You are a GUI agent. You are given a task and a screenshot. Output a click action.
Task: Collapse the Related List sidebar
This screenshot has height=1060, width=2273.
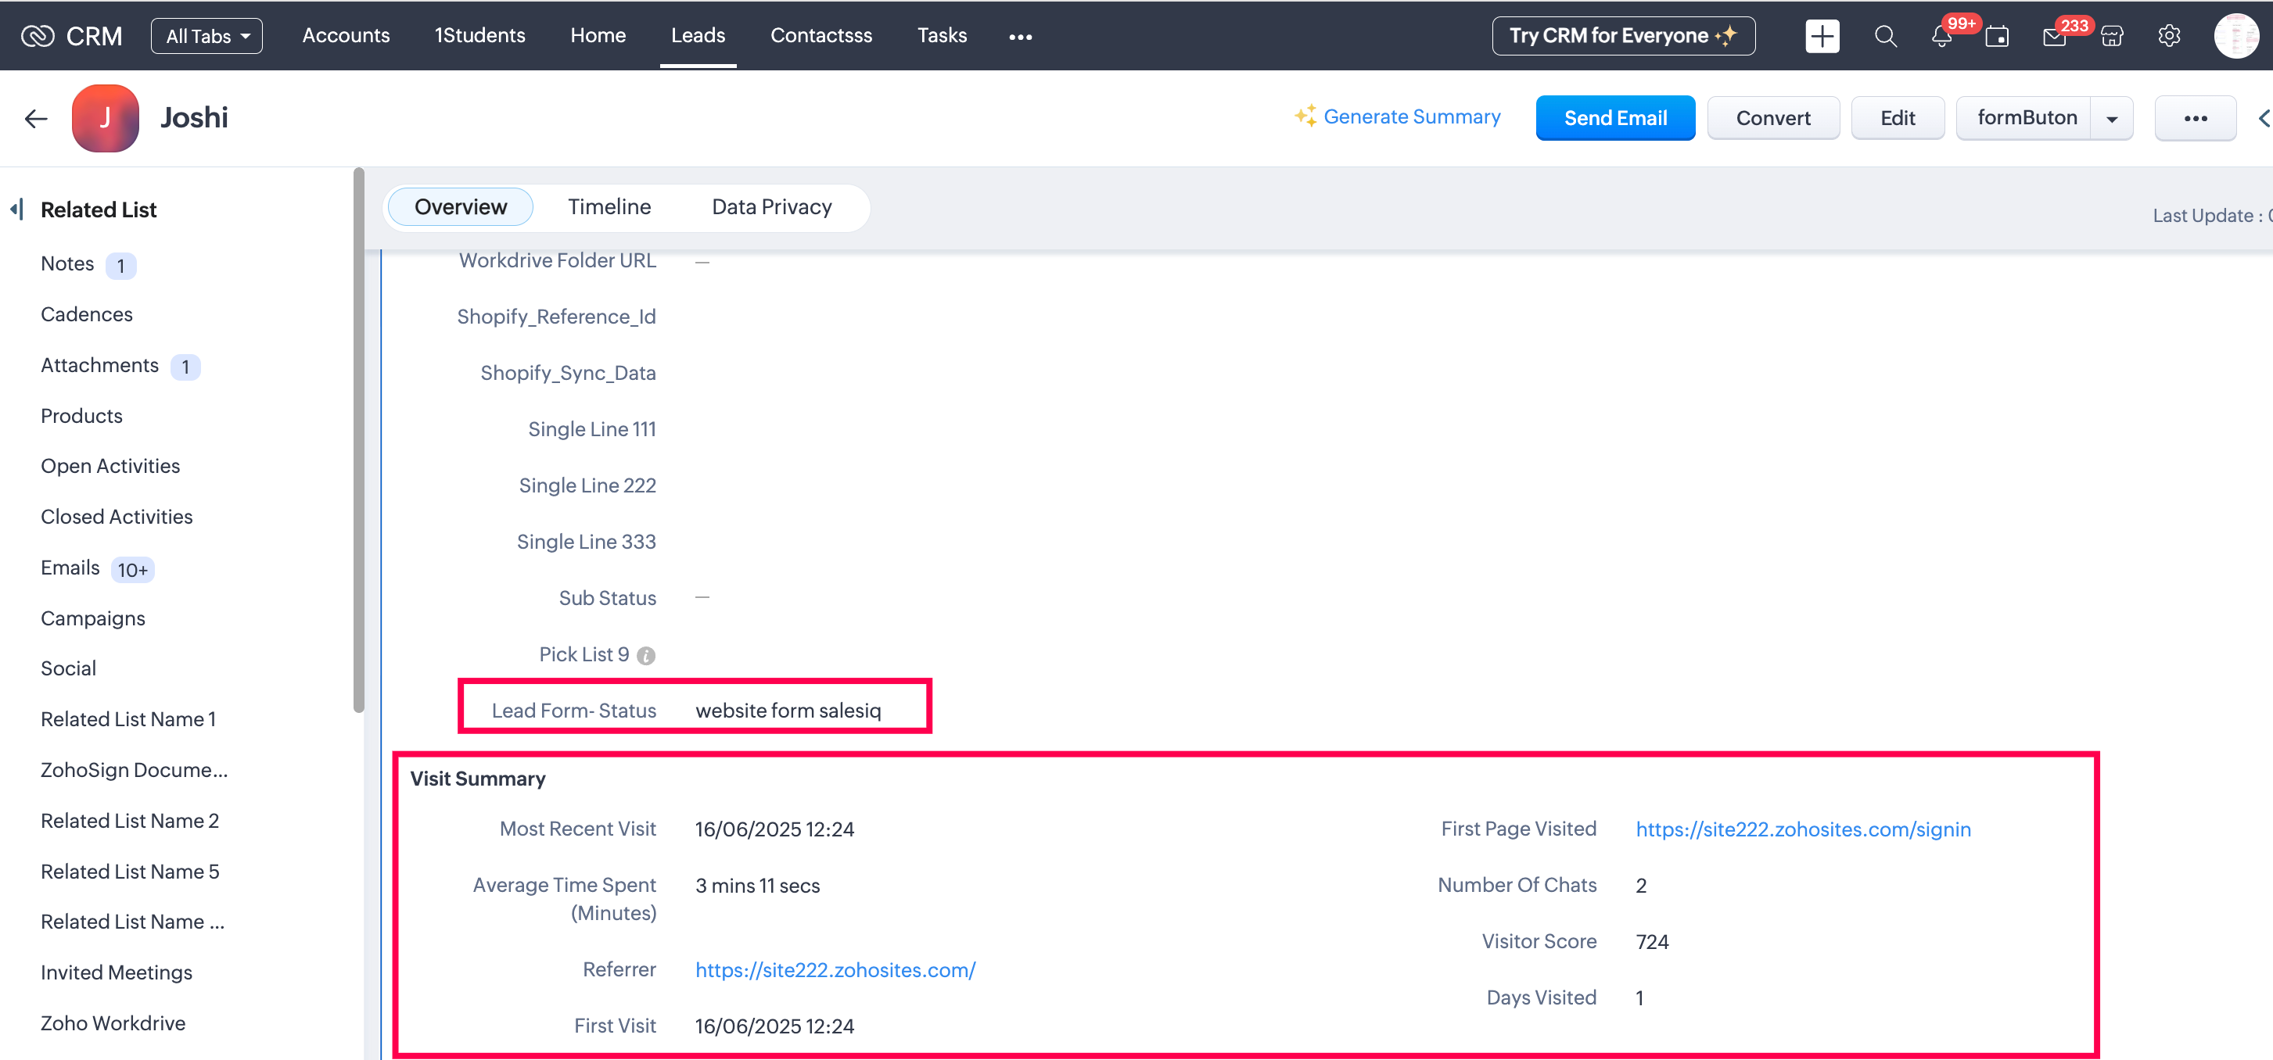(x=16, y=209)
